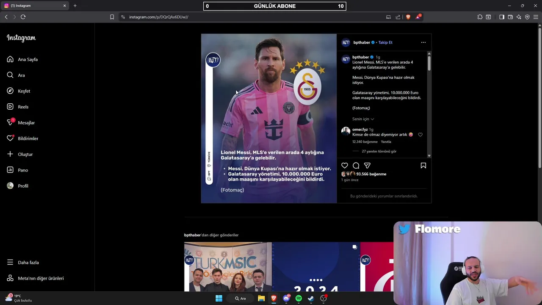Open Windows Start menu
The width and height of the screenshot is (542, 305).
point(219,298)
